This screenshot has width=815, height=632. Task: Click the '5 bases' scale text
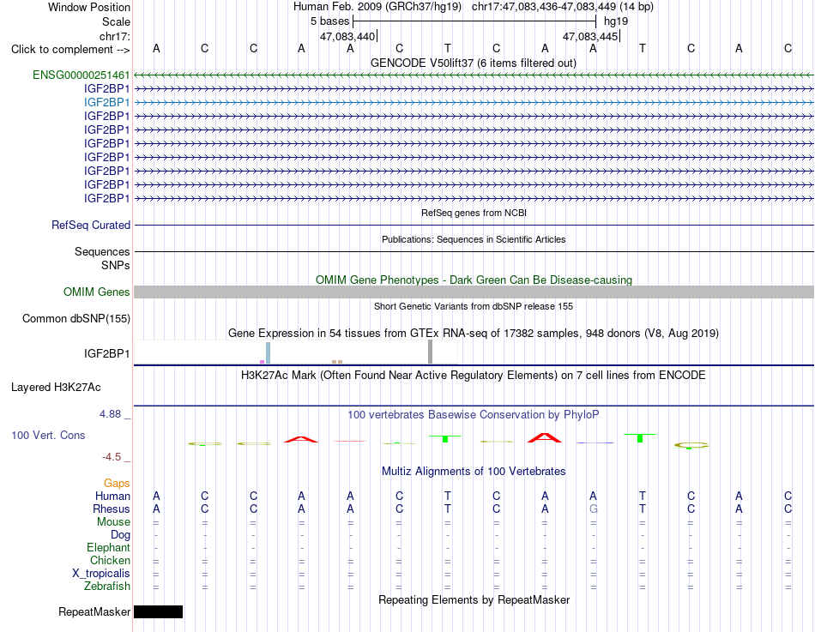[330, 21]
